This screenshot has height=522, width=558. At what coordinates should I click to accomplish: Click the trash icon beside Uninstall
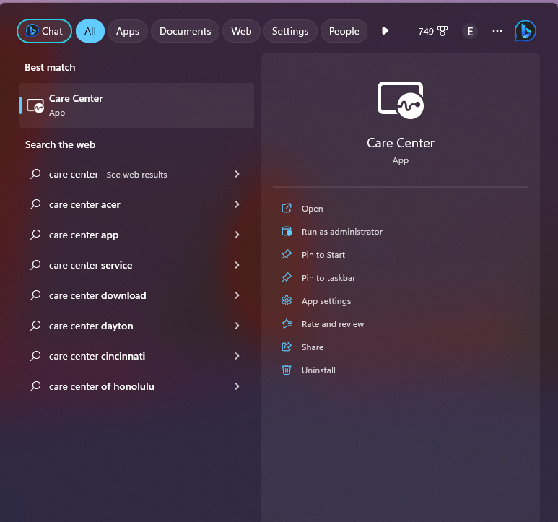tap(287, 370)
